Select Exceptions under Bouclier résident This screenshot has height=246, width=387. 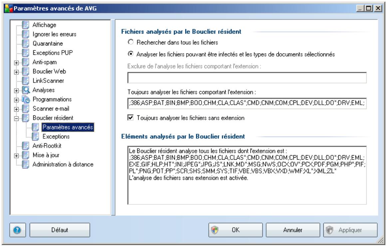56,136
